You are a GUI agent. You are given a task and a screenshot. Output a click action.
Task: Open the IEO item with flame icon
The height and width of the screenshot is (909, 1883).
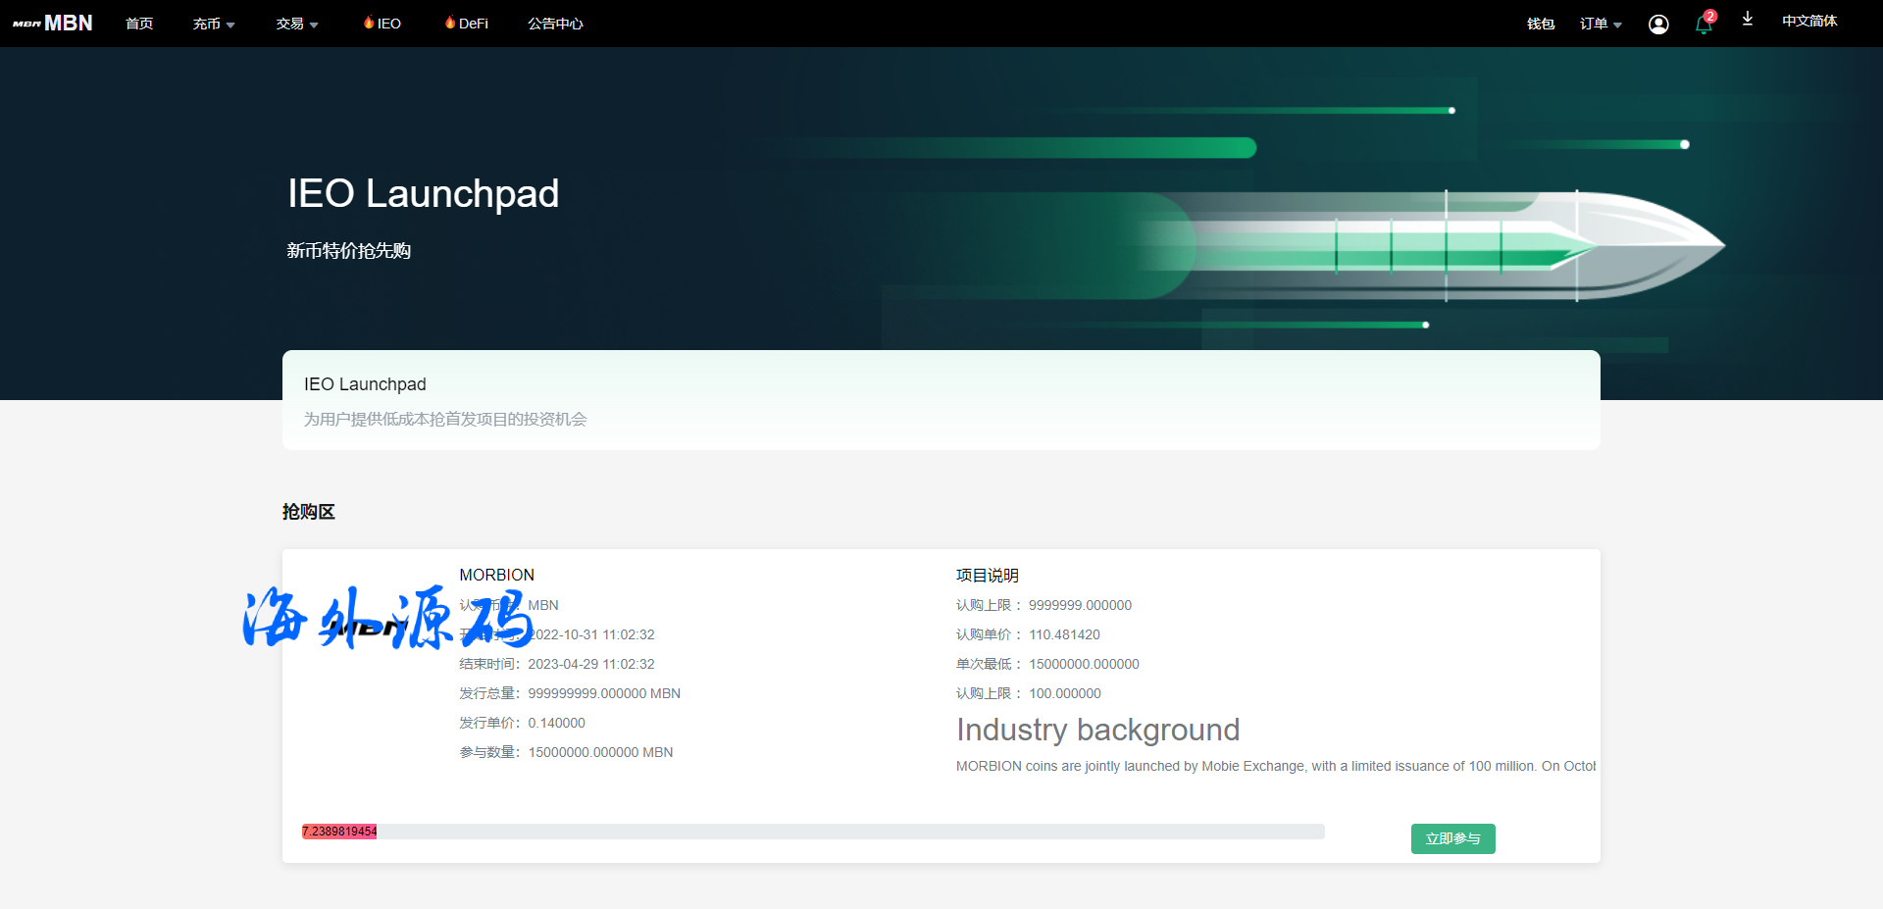point(382,24)
